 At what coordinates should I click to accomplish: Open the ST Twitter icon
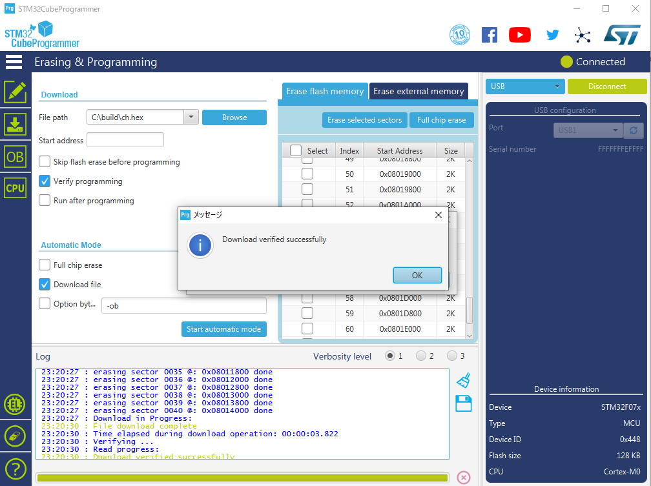click(x=553, y=35)
